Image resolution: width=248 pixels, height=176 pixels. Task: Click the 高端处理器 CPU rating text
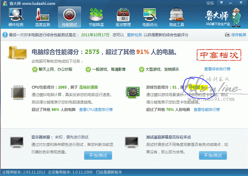coord(88,87)
